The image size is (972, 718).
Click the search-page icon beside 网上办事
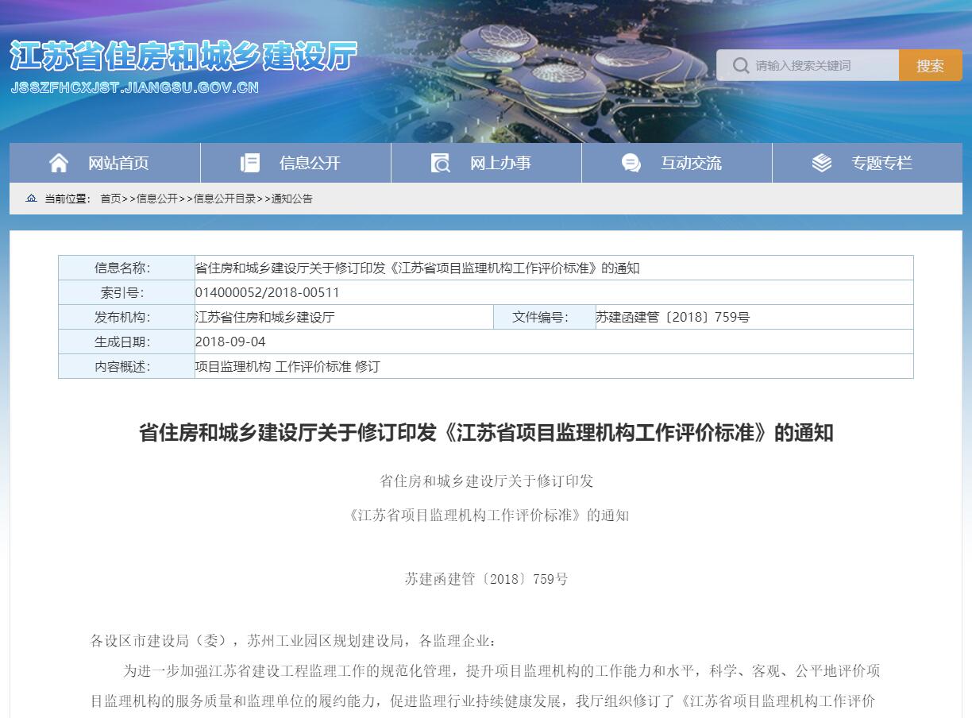point(440,163)
